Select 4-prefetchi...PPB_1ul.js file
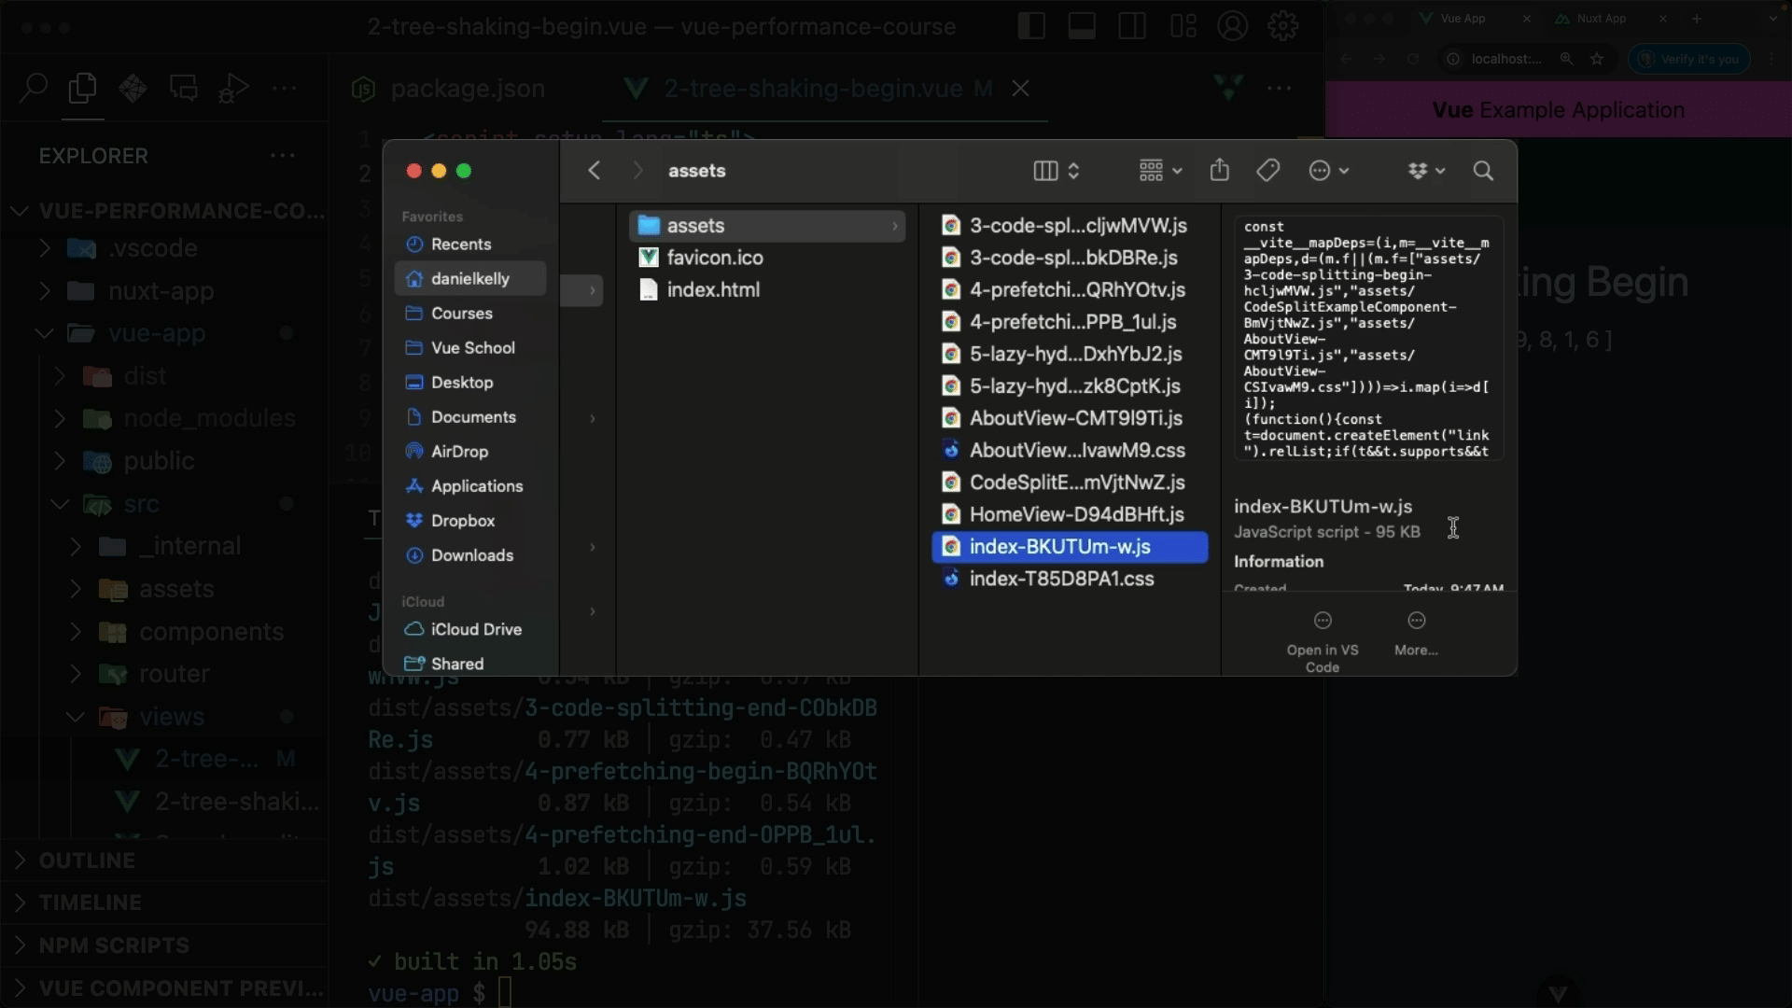 (1070, 322)
